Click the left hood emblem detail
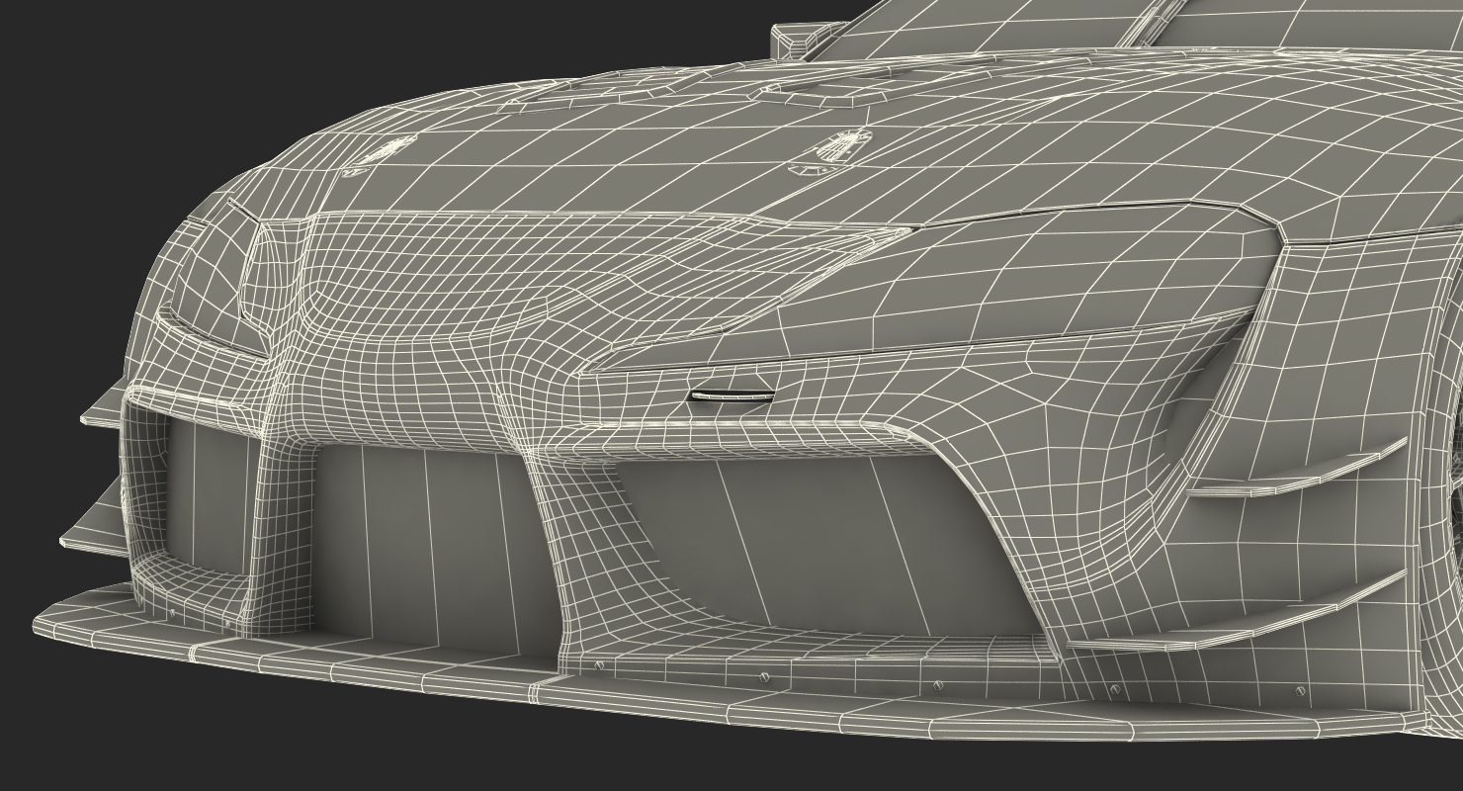 click(379, 154)
